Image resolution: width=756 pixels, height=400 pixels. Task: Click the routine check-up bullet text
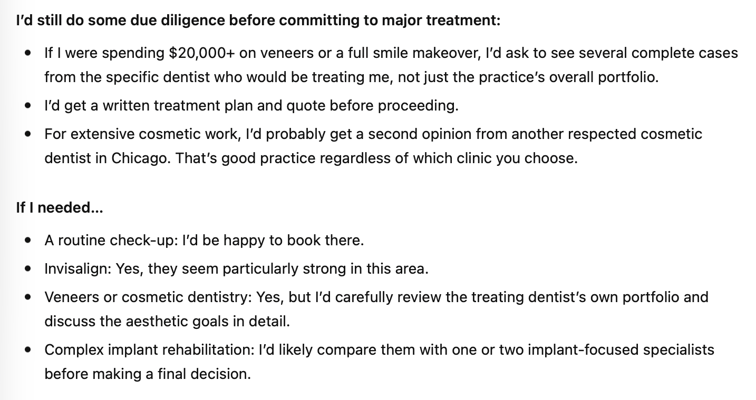tap(205, 241)
